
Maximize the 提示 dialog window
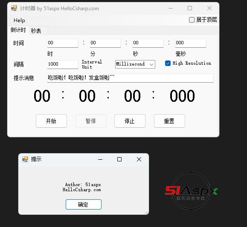(119, 159)
